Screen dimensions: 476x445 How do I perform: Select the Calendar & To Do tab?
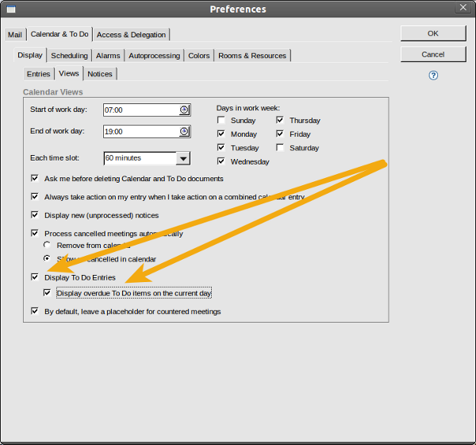point(59,34)
